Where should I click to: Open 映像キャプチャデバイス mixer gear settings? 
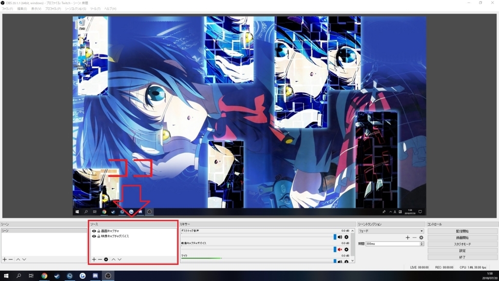coord(346,249)
